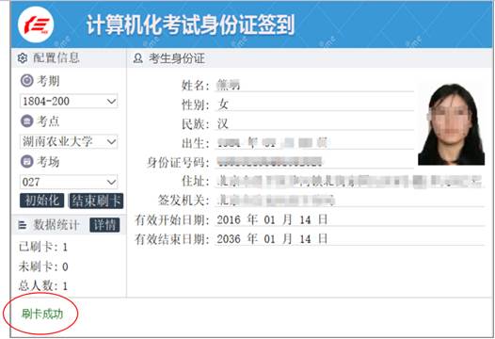Open the 考场 dropdown showing 027

tap(69, 182)
